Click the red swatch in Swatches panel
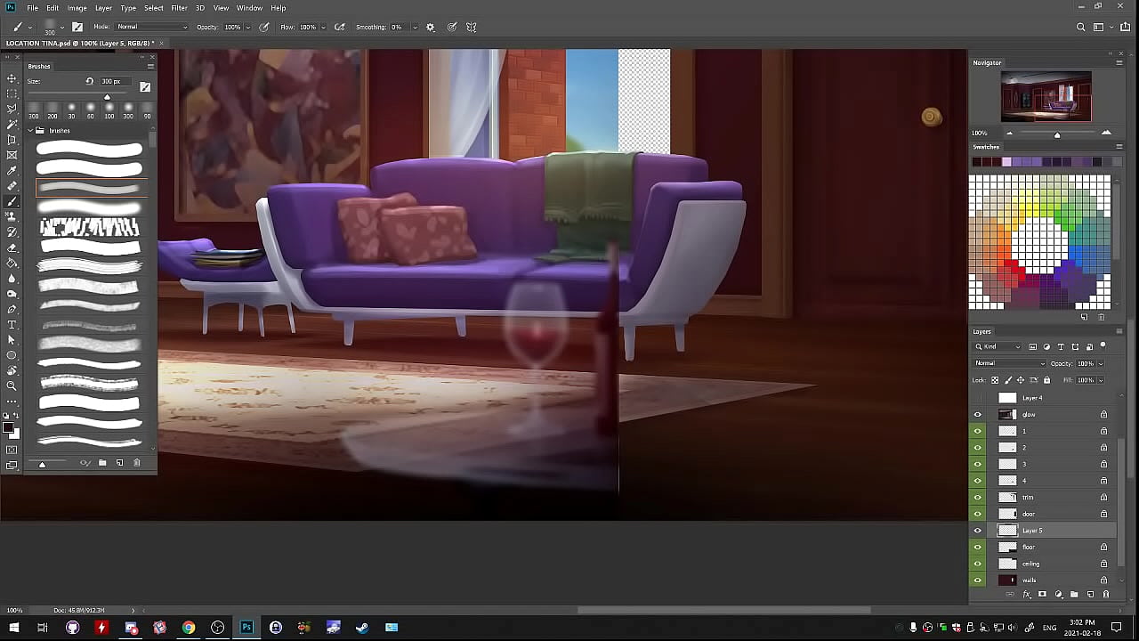The image size is (1139, 641). (1008, 264)
